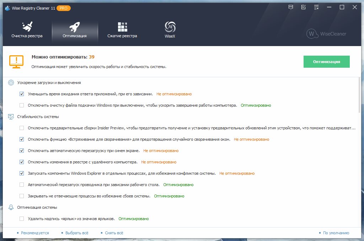
Task: Click the Optimization rocket icon
Action: 74,27
